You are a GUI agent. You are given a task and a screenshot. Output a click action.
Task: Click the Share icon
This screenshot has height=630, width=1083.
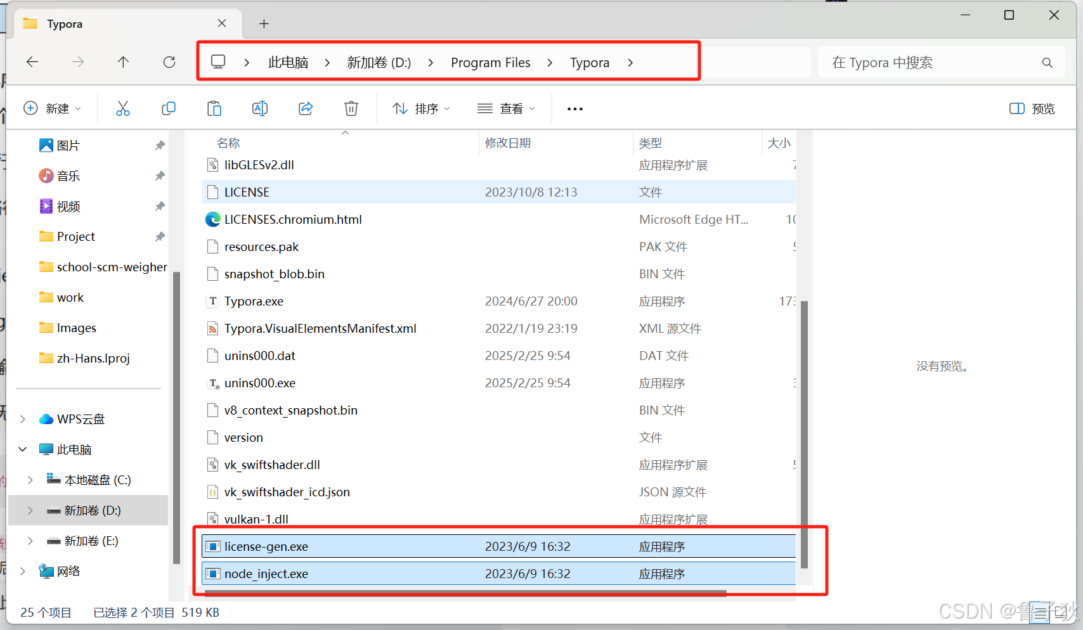coord(306,108)
